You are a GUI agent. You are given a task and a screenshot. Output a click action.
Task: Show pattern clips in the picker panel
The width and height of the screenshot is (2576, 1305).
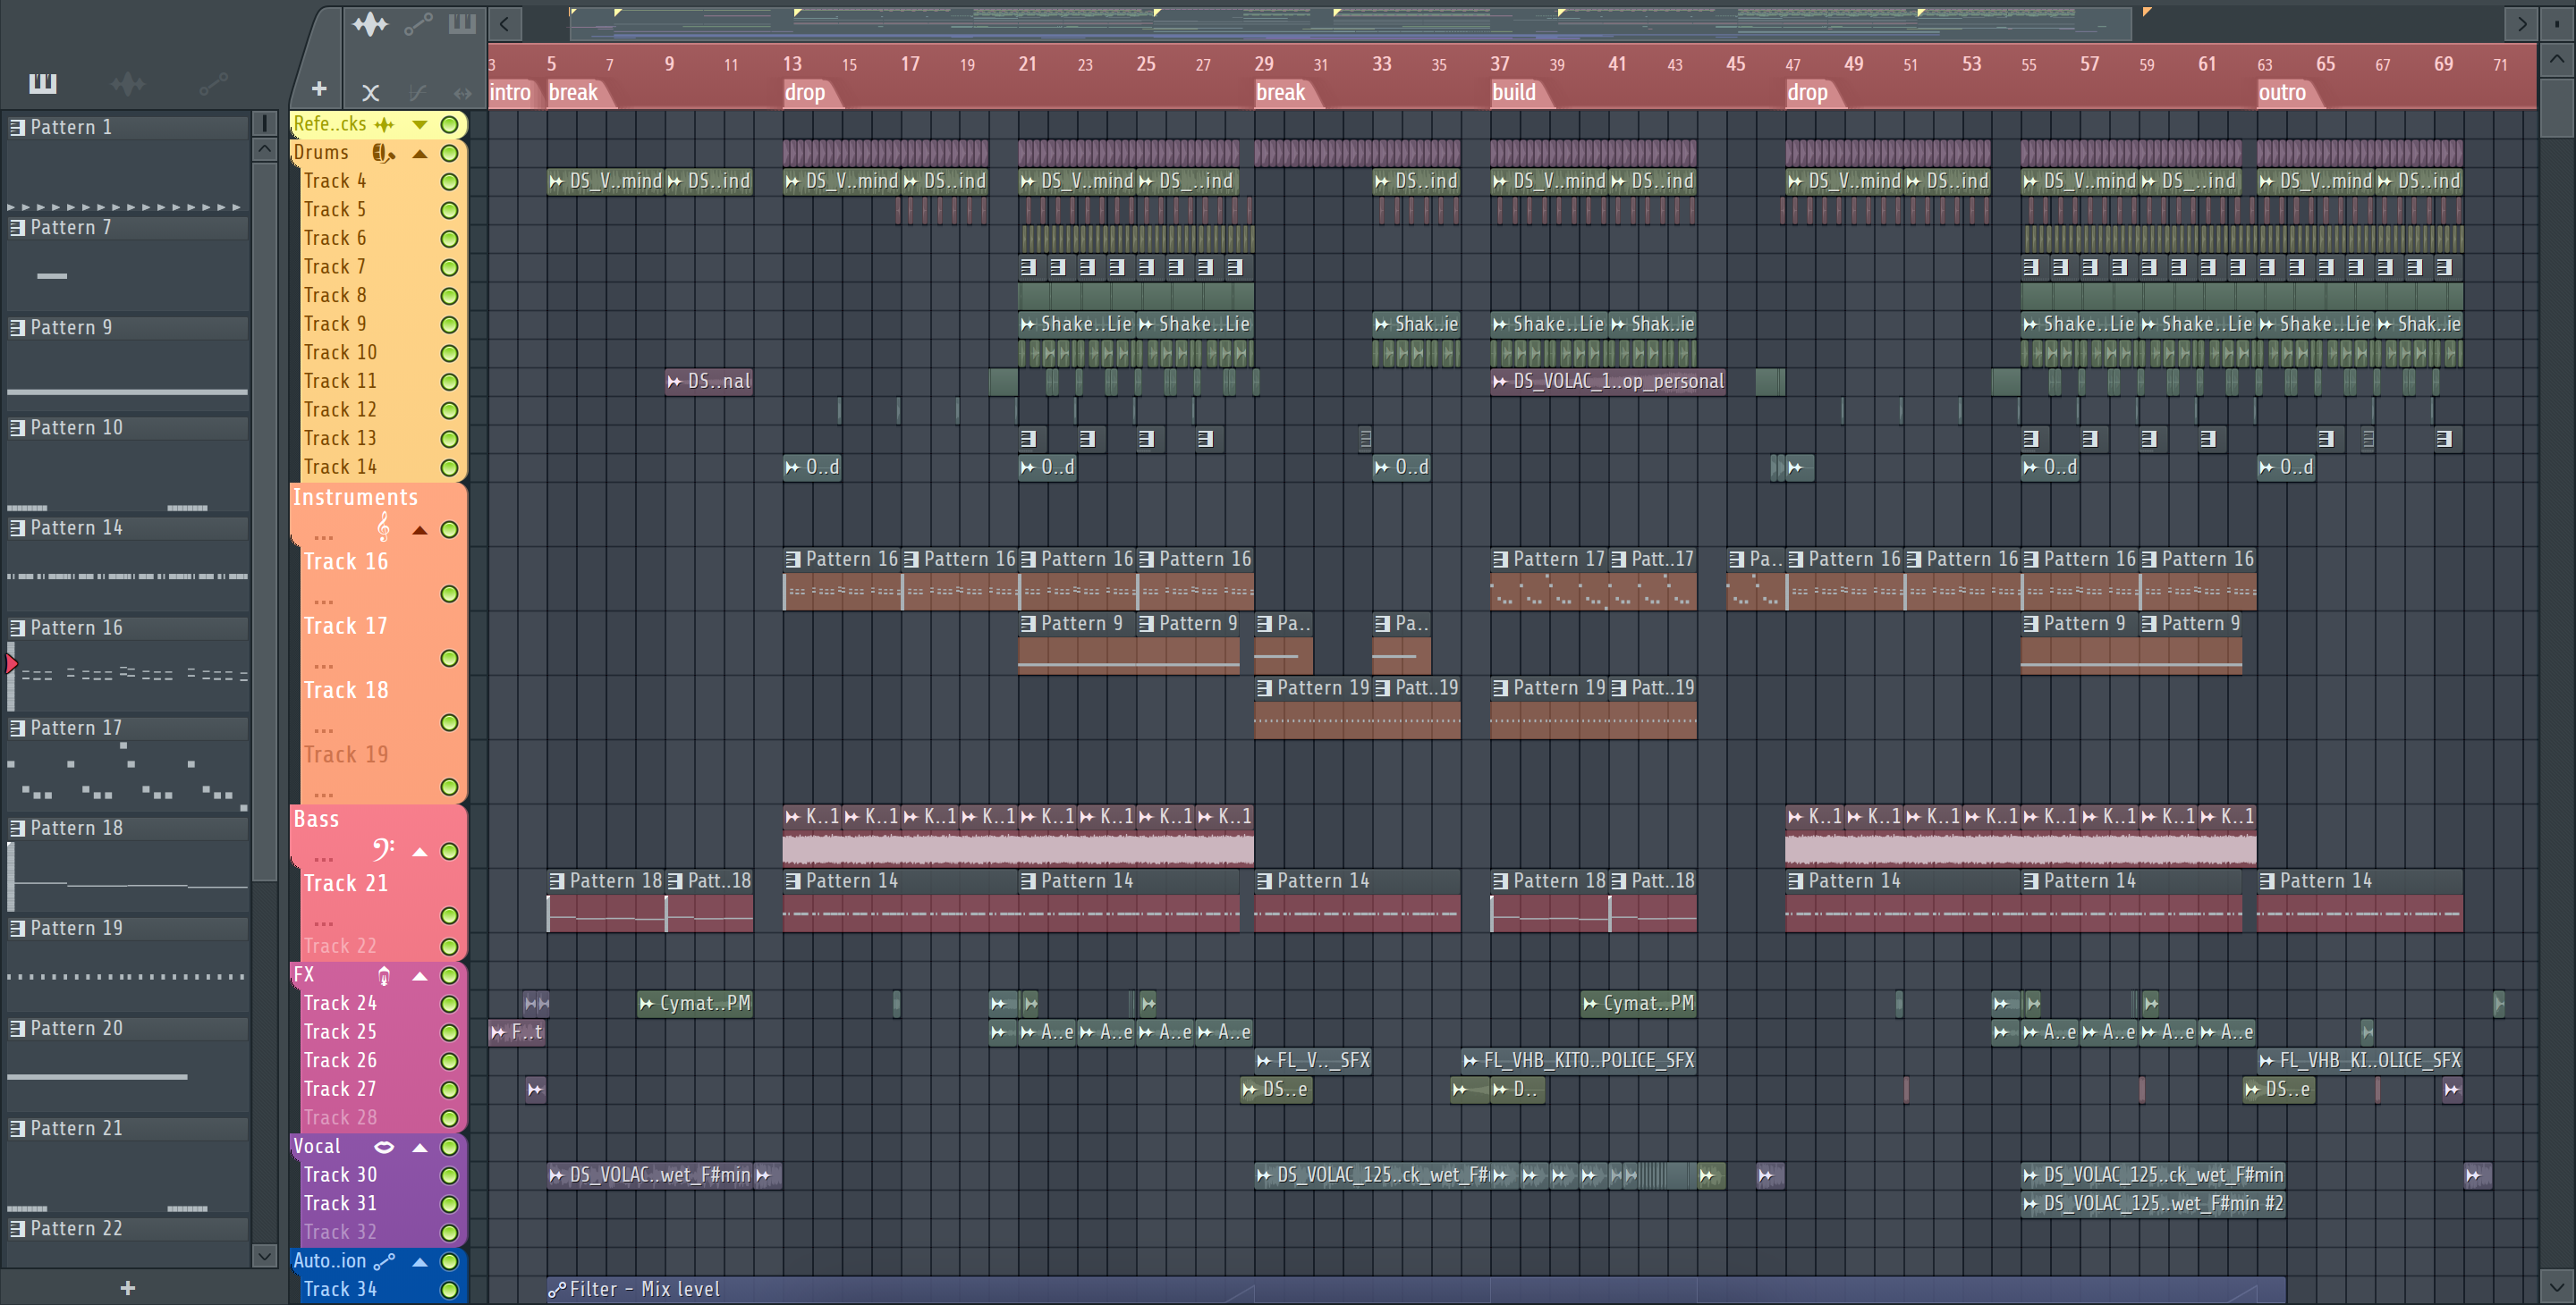pos(42,83)
